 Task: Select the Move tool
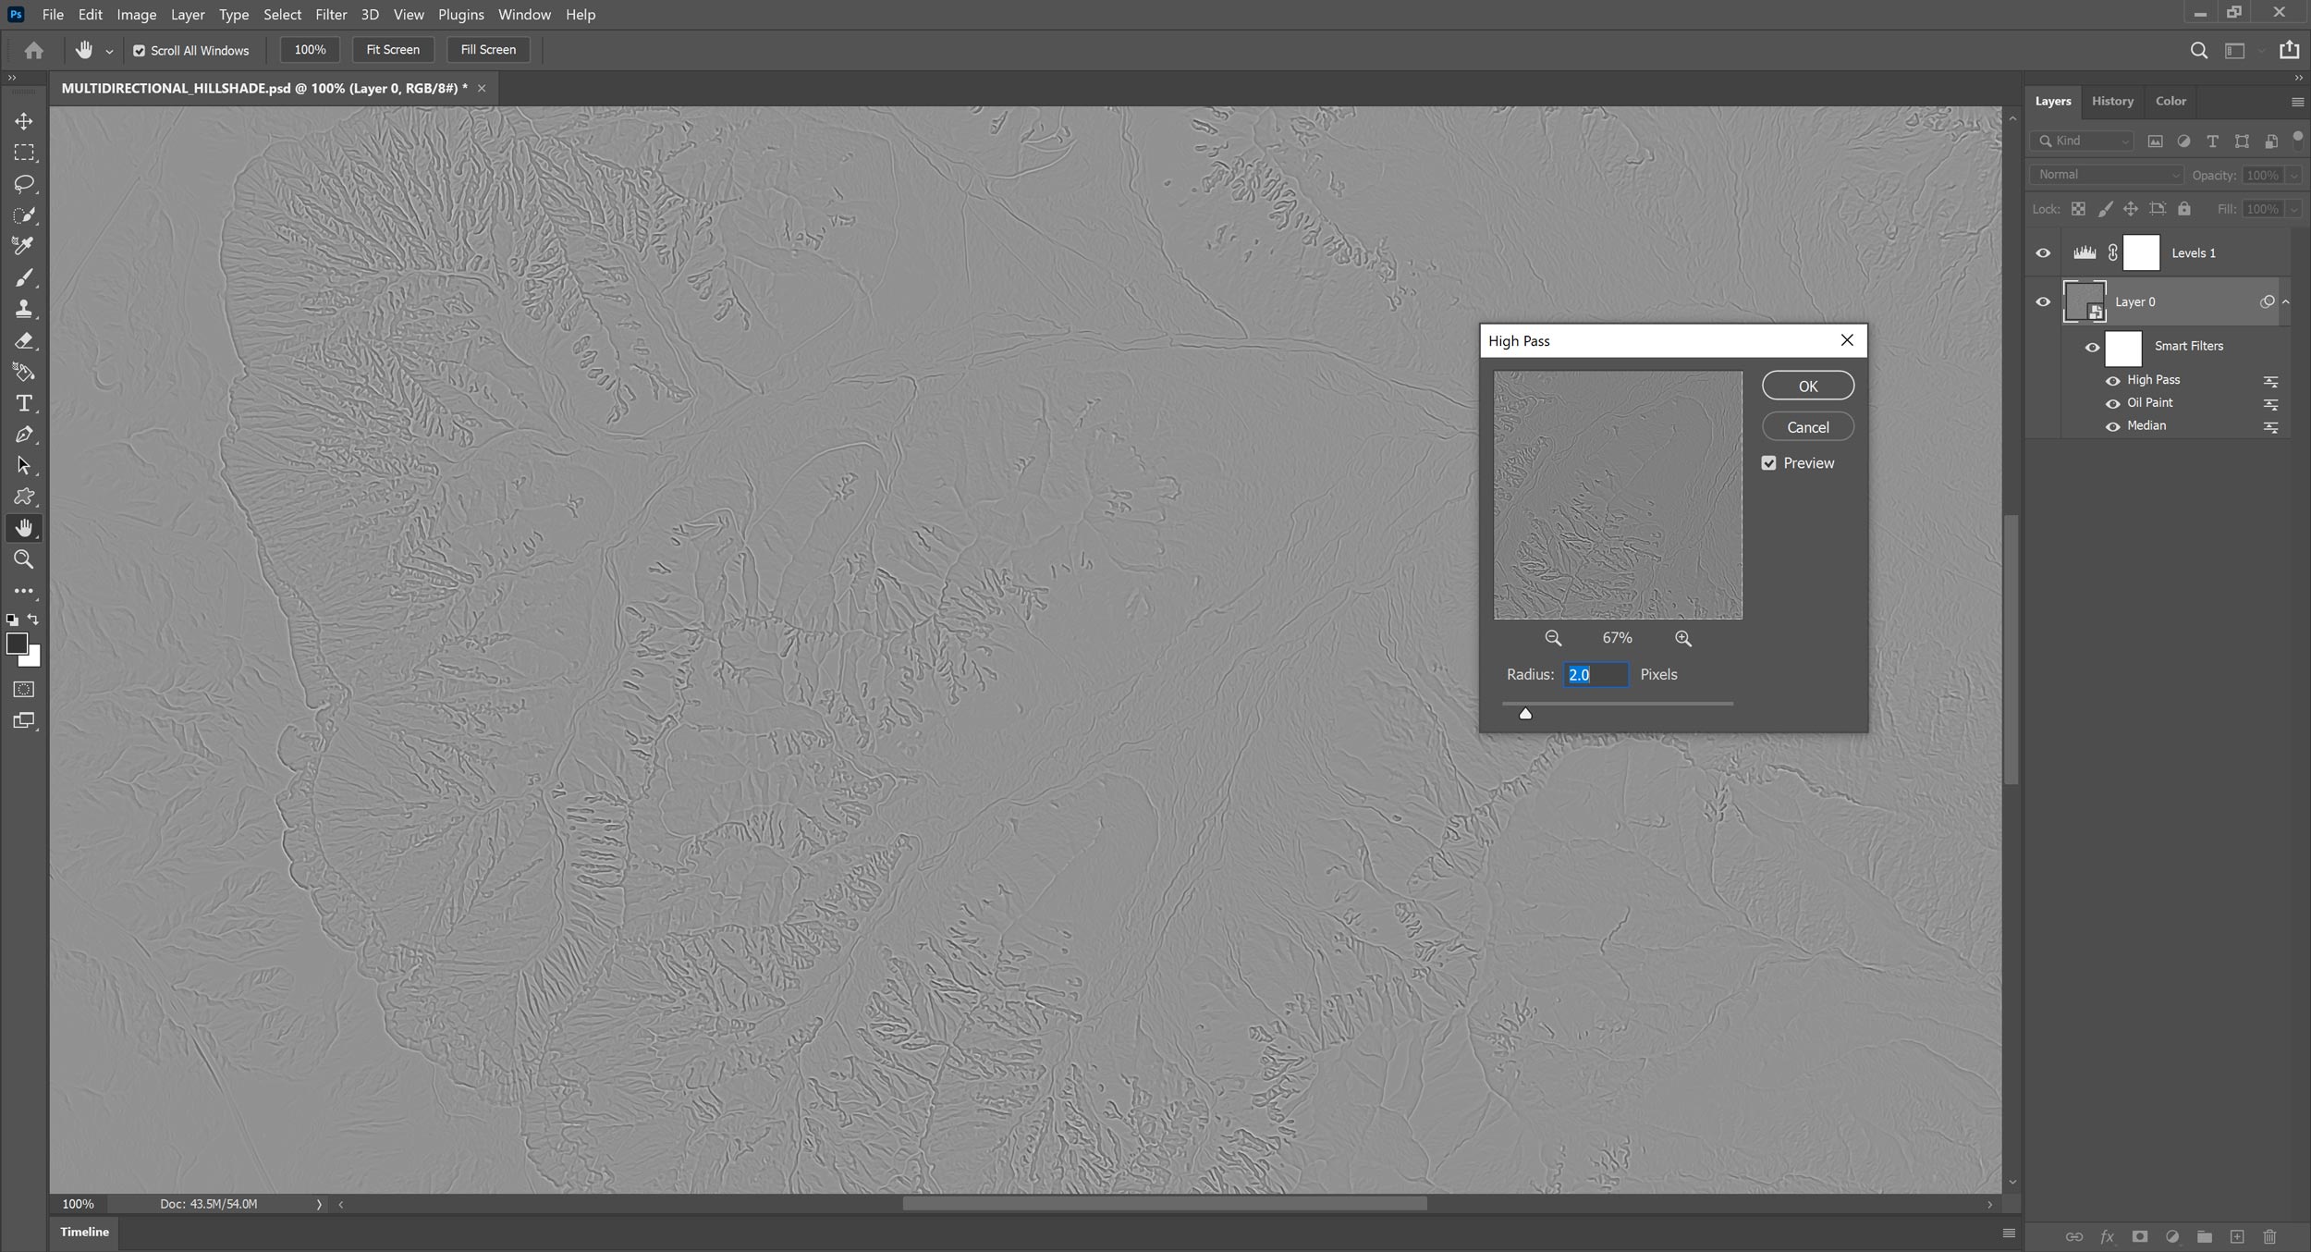24,121
